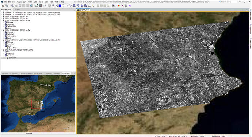Click the solid blue square toolbar icon

[x=60, y=5]
